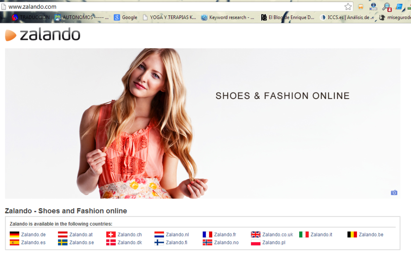Open the TRADUCCION bookmark
The image size is (411, 255).
(31, 17)
